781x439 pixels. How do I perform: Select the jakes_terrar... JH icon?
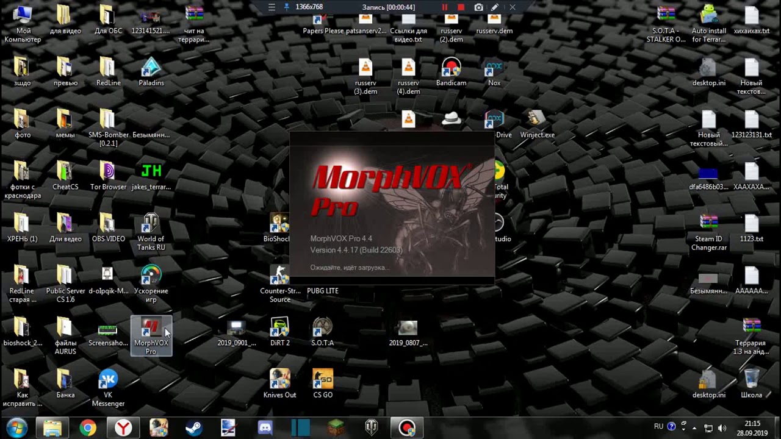[x=151, y=176]
